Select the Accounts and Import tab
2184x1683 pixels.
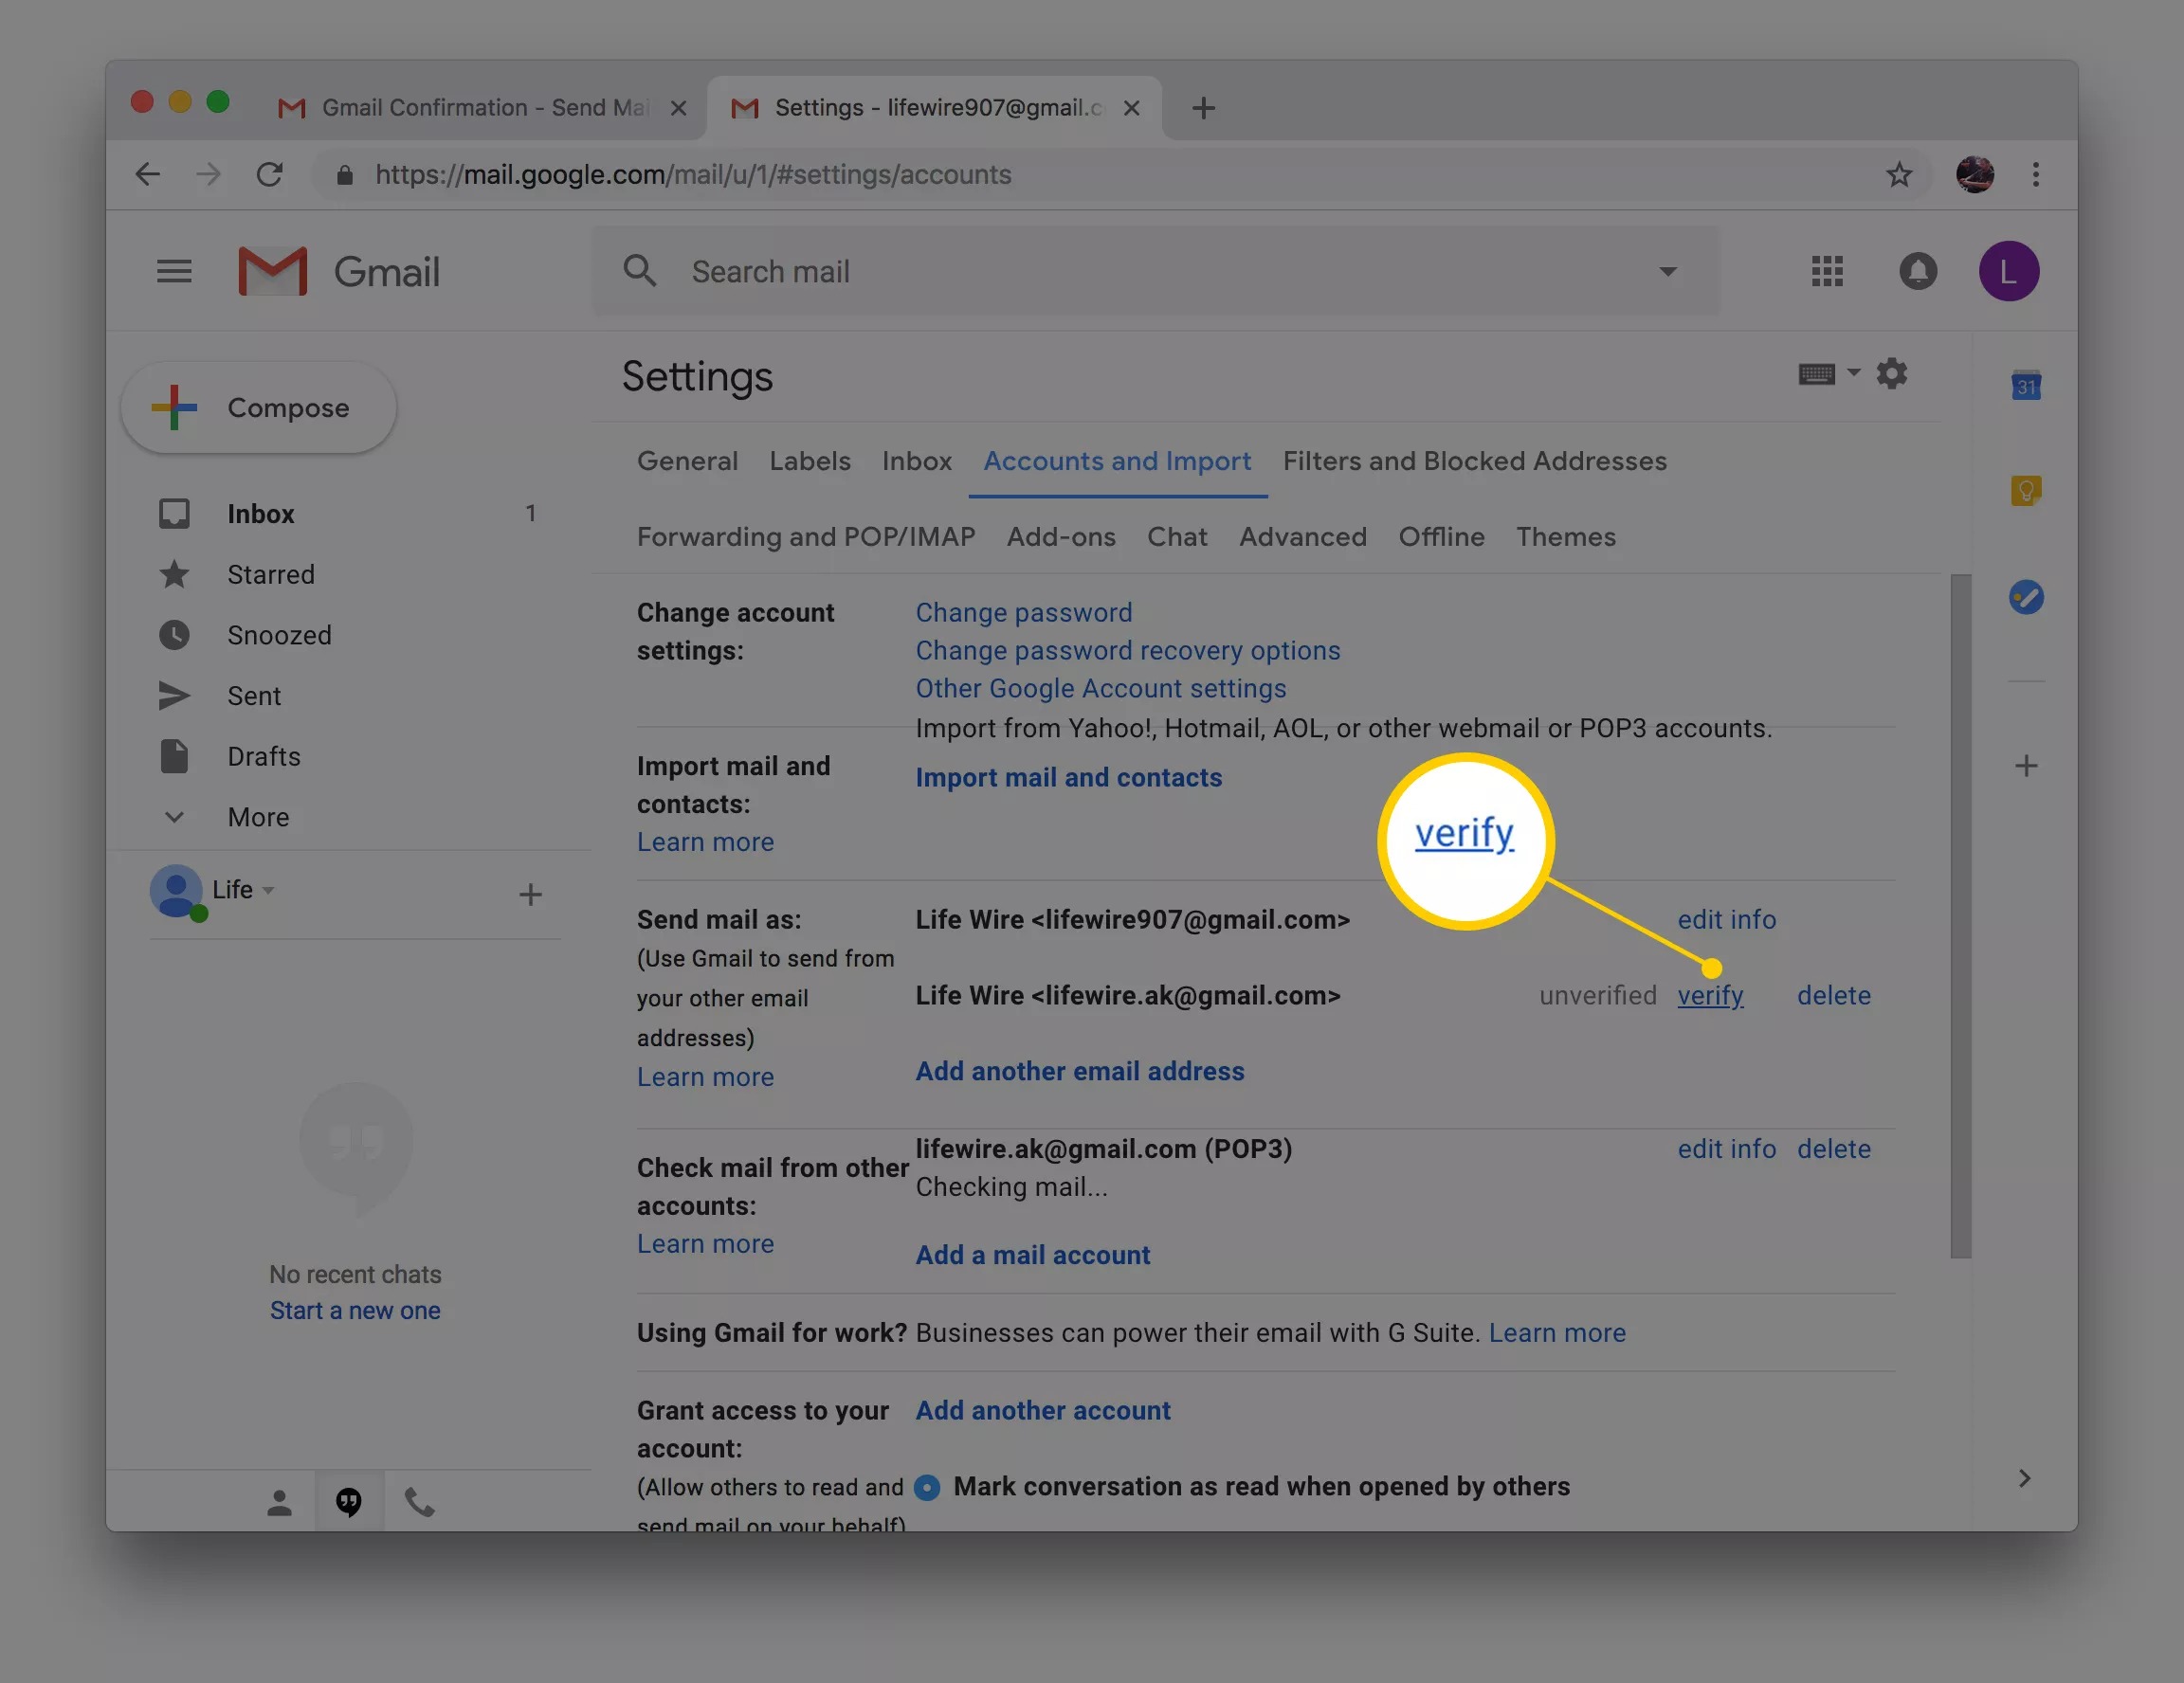[x=1118, y=461]
